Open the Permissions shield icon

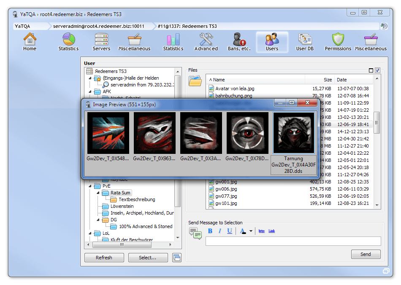coord(338,42)
